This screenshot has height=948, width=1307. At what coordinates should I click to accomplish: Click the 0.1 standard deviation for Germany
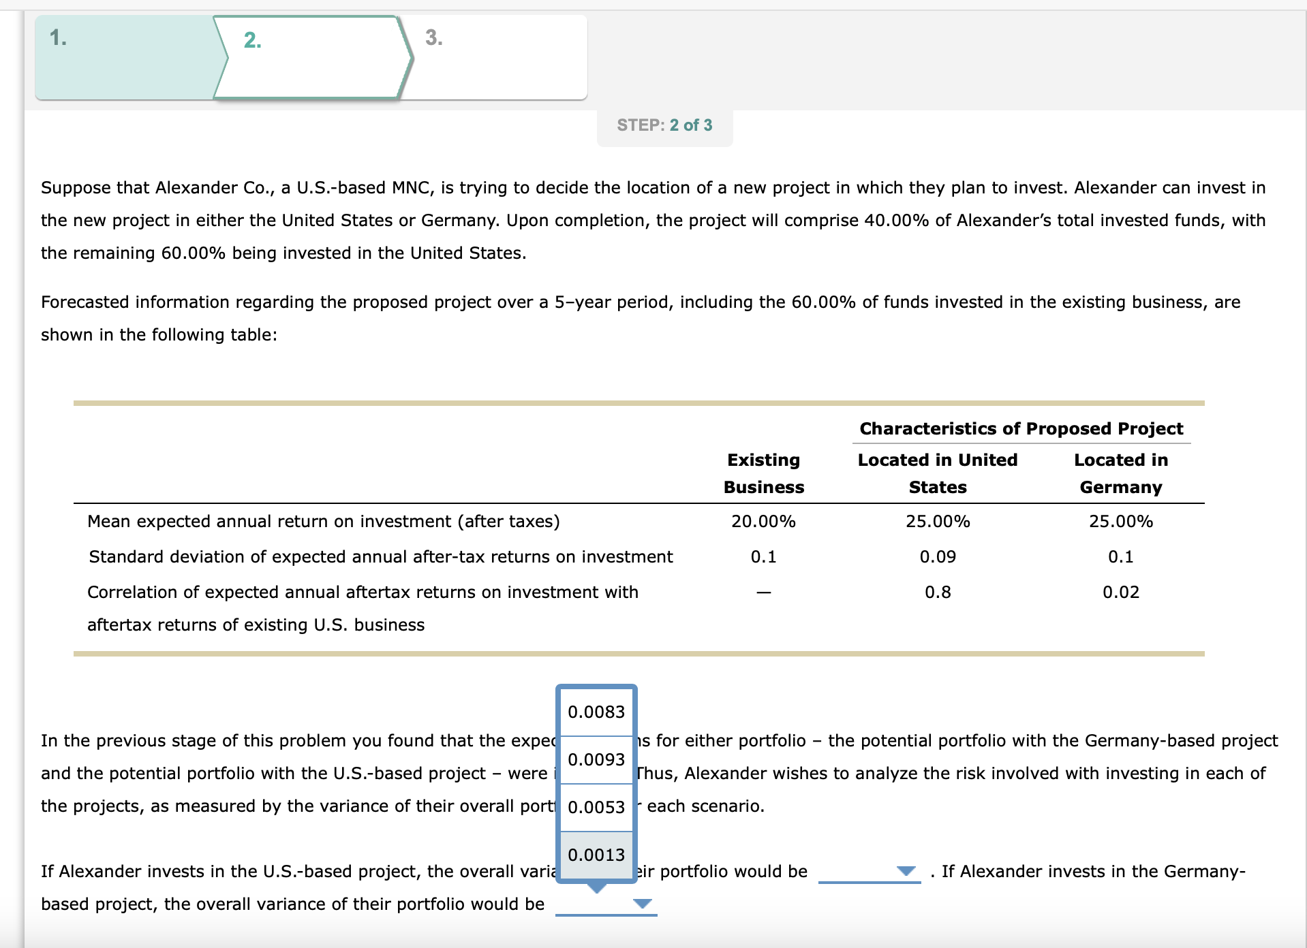[x=1121, y=556]
